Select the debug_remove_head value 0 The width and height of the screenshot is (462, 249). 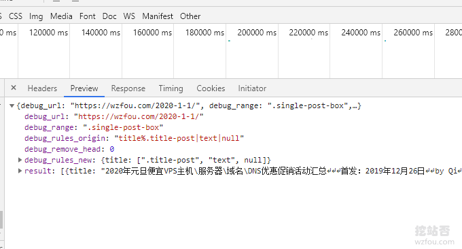tap(112, 149)
